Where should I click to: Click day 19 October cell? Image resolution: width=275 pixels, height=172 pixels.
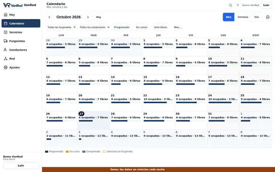point(61,102)
